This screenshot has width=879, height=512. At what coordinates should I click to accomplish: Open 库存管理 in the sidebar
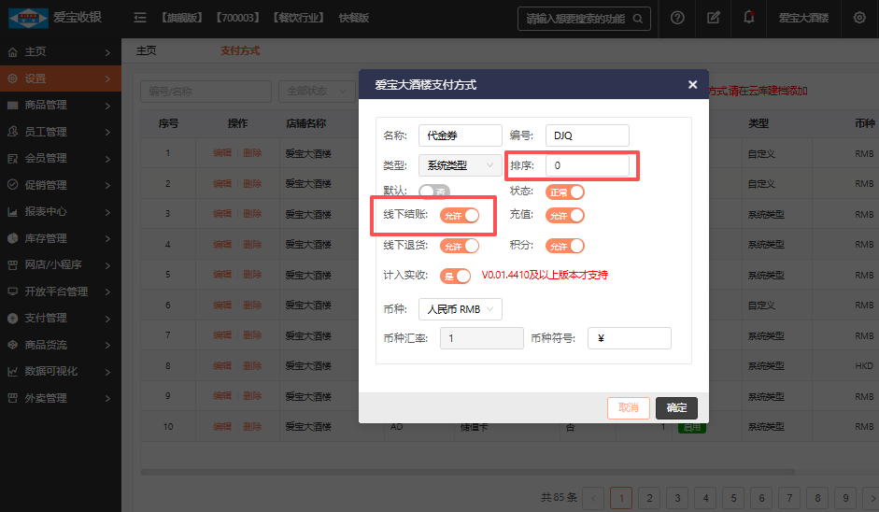click(60, 238)
